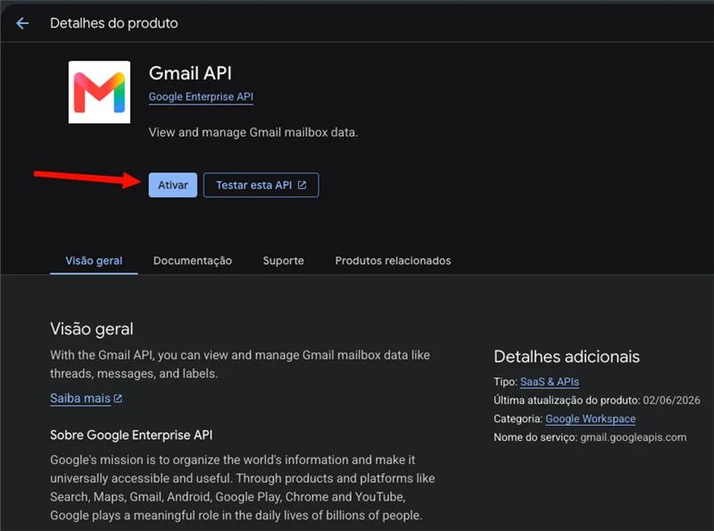This screenshot has height=531, width=714.
Task: Click the service name gmail.googleapis.com
Action: coord(633,437)
